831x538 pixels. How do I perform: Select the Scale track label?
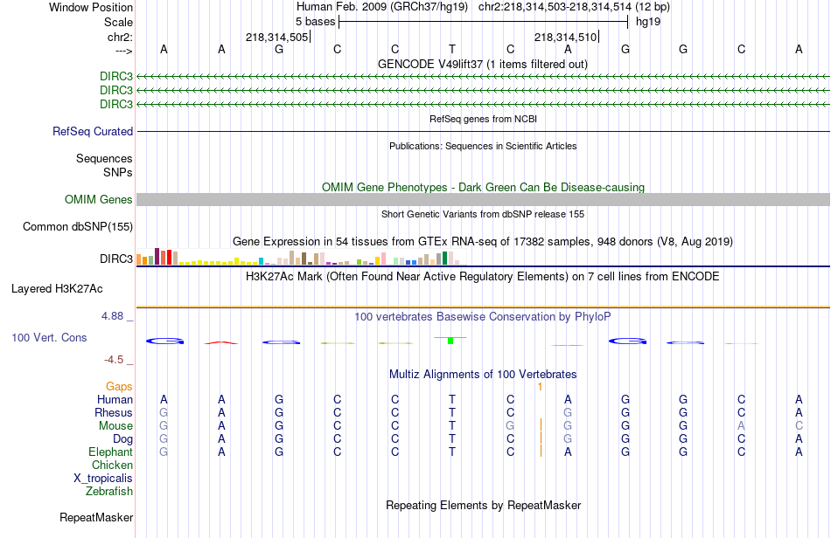(x=118, y=22)
